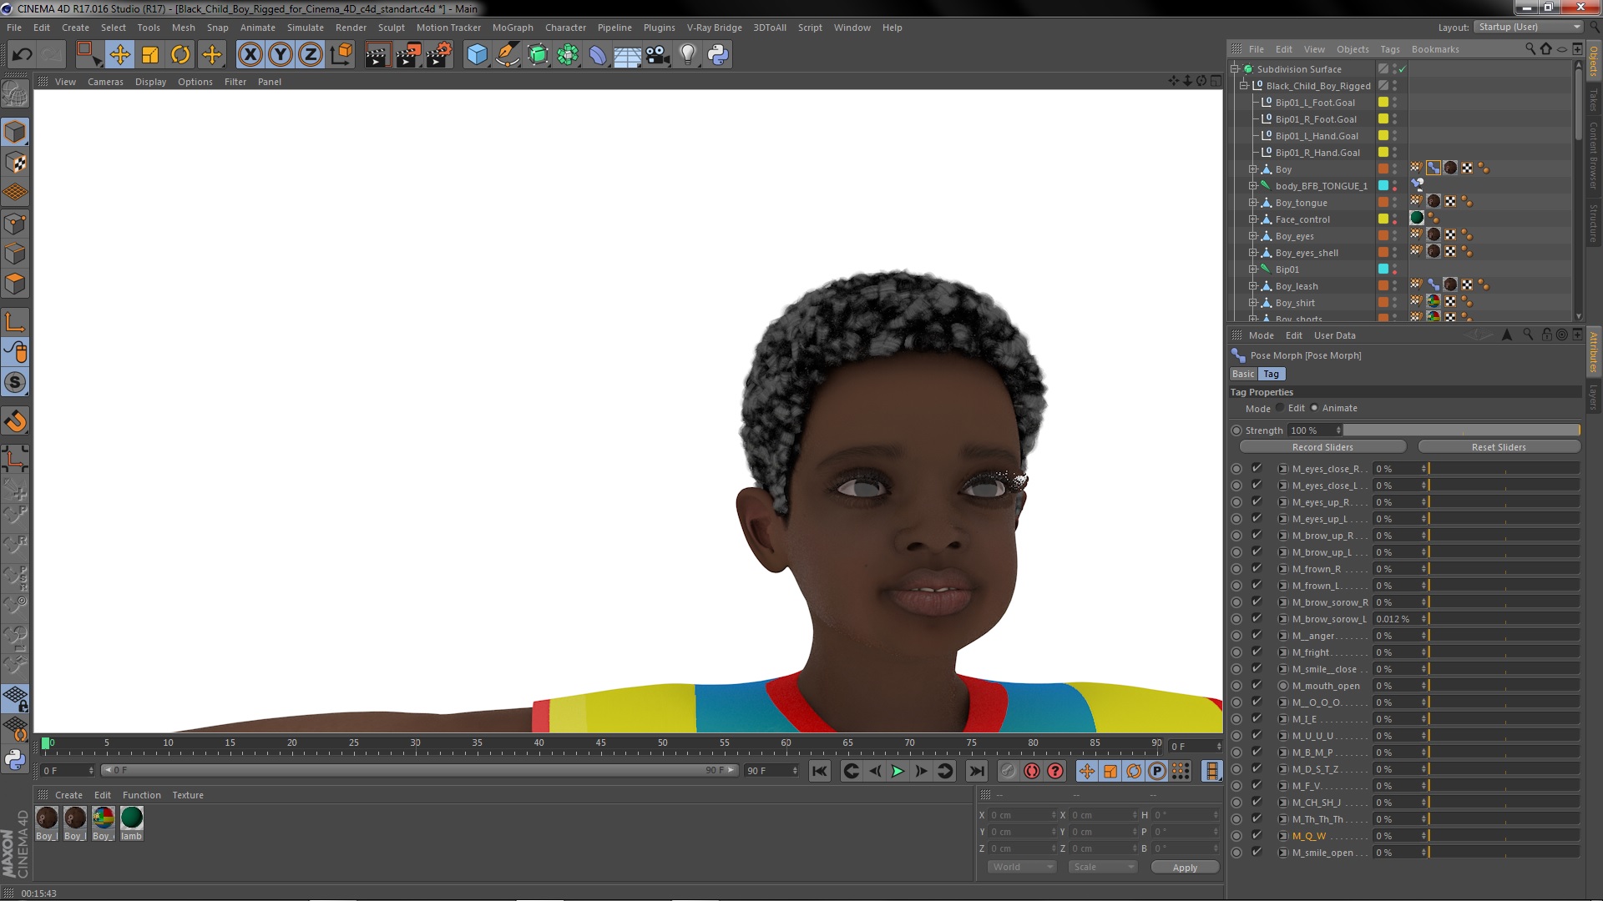Image resolution: width=1603 pixels, height=901 pixels.
Task: Select Edit mode radio button
Action: click(1280, 408)
